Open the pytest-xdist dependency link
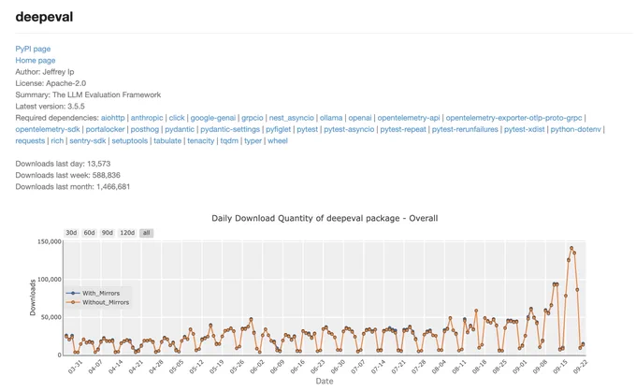This screenshot has width=636, height=391. tap(525, 129)
